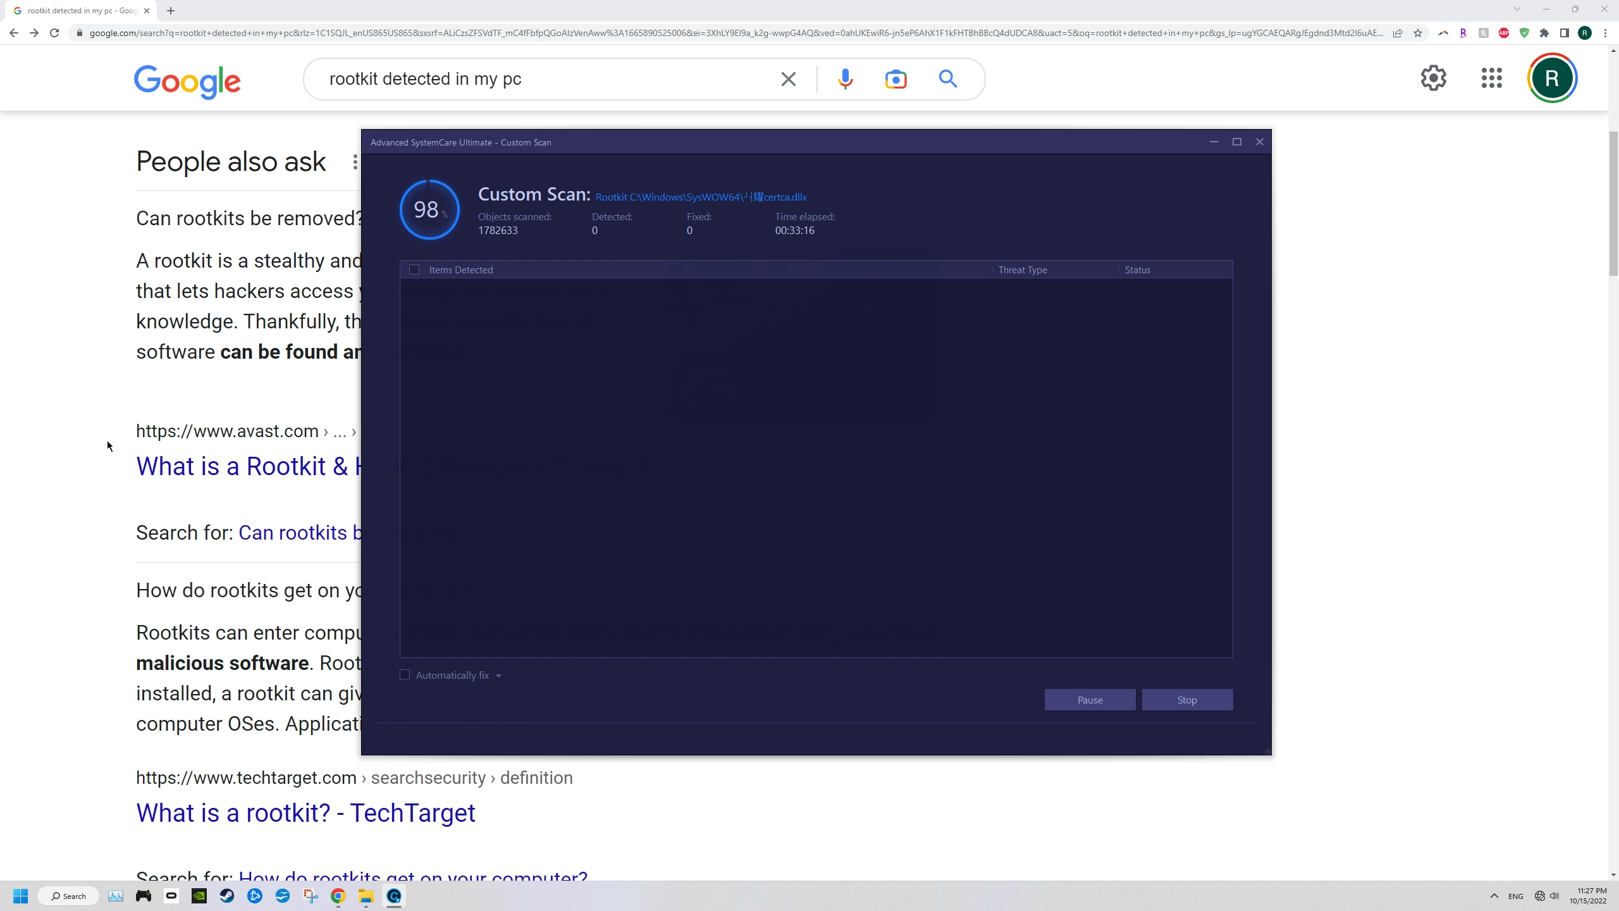The height and width of the screenshot is (911, 1619).
Task: Pause the custom scan
Action: pos(1089,700)
